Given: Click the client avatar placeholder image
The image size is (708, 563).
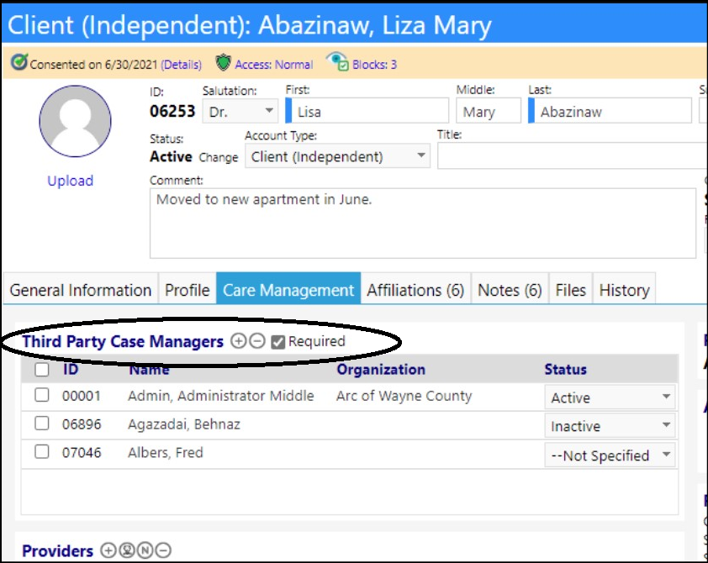Looking at the screenshot, I should pyautogui.click(x=75, y=121).
